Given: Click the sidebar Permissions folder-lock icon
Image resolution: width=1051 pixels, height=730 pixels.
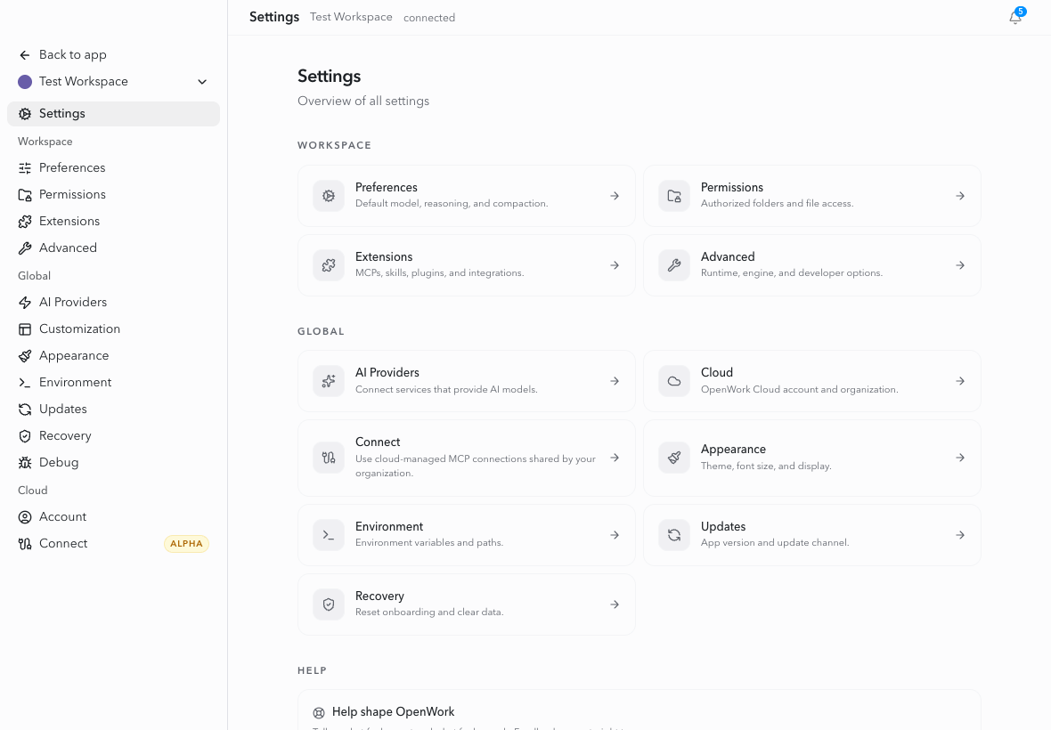Looking at the screenshot, I should click(25, 195).
